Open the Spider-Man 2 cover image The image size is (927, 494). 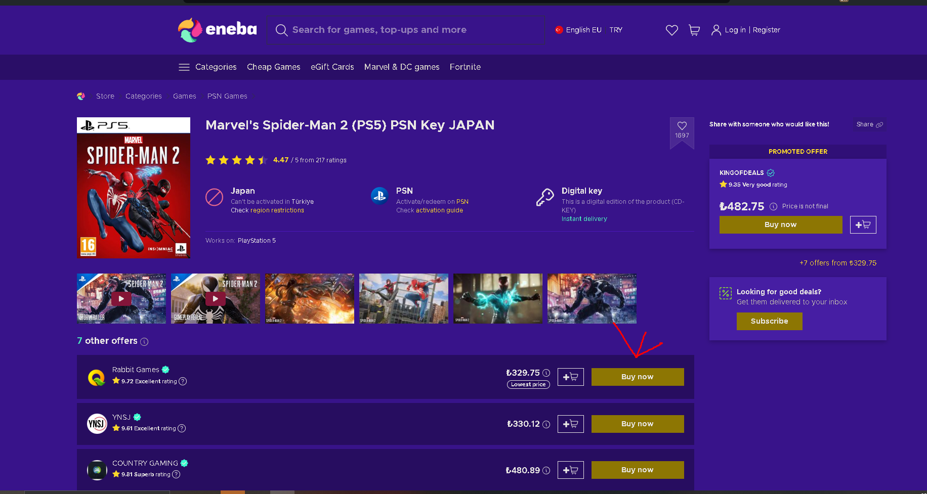134,188
